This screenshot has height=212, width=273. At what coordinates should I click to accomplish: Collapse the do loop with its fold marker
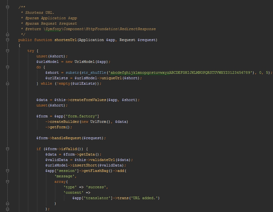point(7,67)
